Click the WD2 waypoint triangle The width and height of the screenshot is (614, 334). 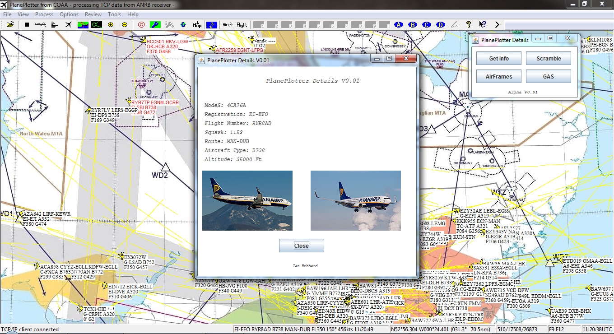coord(166,167)
